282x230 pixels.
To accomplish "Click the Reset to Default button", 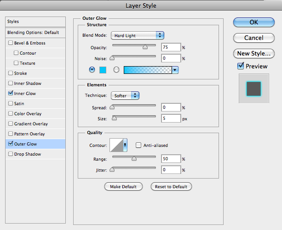I will click(171, 186).
